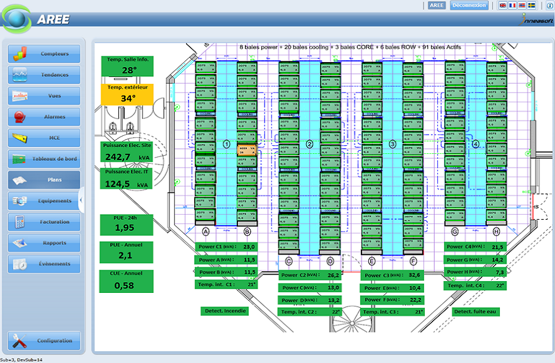Click the Detect. fuite eau indicator
This screenshot has width=555, height=363.
click(x=476, y=311)
